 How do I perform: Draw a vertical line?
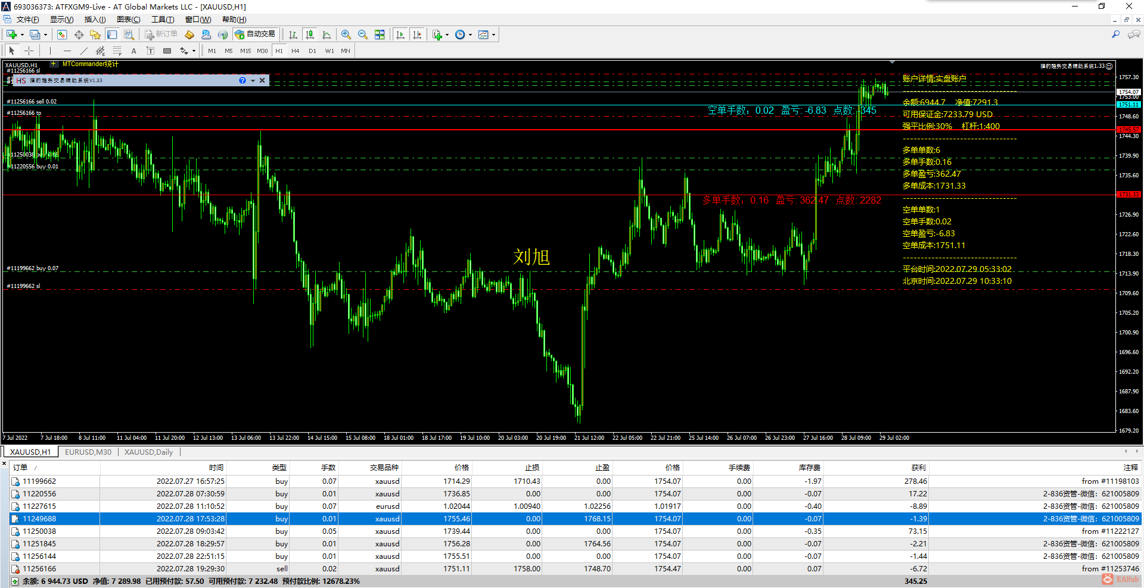[x=50, y=51]
